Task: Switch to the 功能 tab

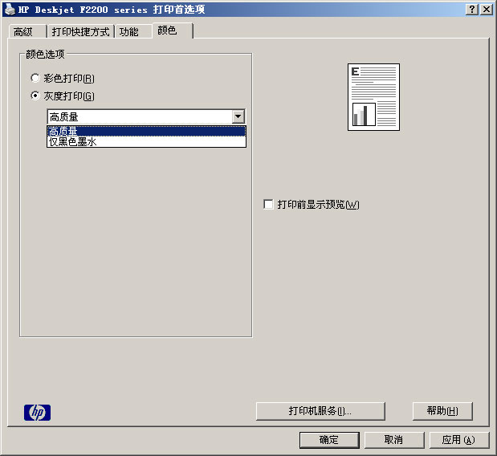Action: [132, 31]
